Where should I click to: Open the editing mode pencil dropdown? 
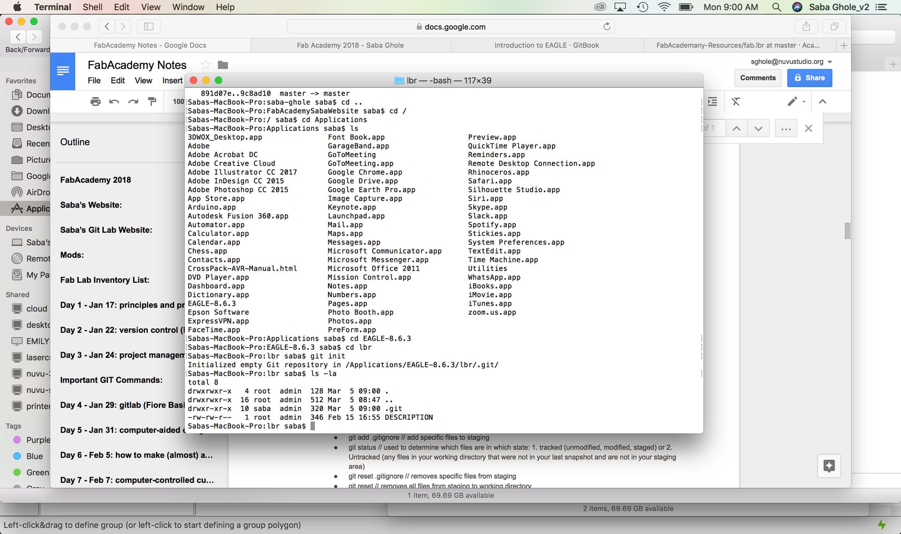[x=796, y=101]
